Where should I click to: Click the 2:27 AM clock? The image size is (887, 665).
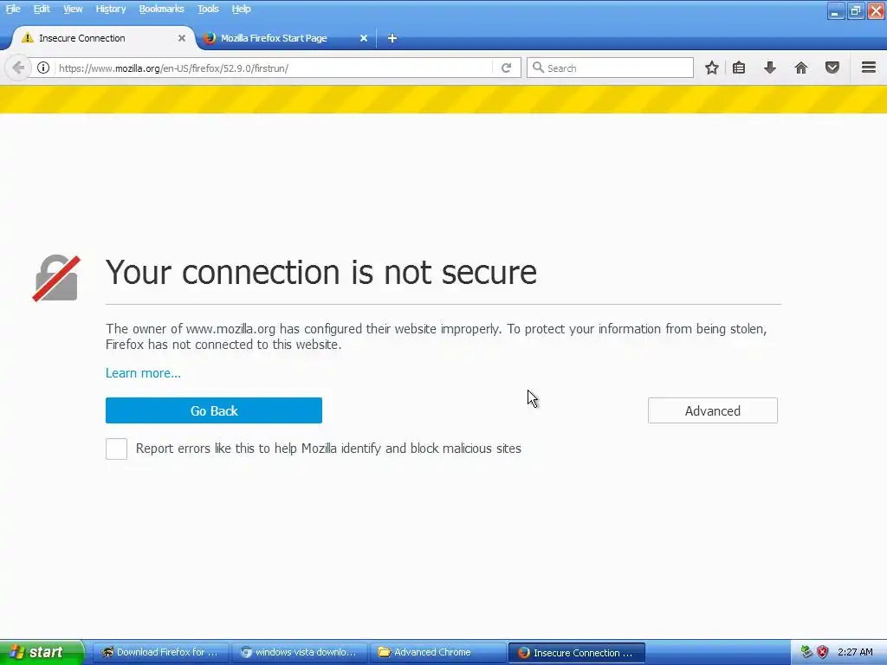coord(855,652)
